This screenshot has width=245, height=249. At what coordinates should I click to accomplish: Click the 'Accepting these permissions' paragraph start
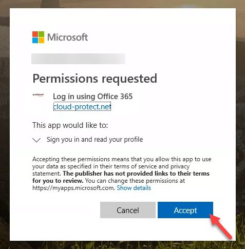(x=71, y=159)
